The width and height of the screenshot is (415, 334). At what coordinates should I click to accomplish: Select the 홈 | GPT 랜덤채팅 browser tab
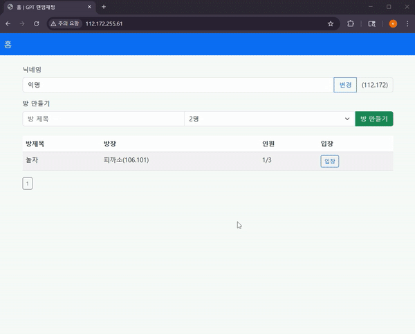[x=50, y=7]
